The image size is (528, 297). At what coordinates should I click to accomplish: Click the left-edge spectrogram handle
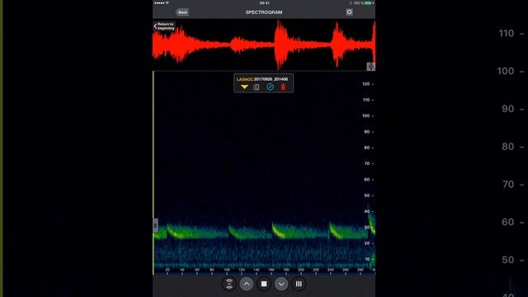click(155, 225)
